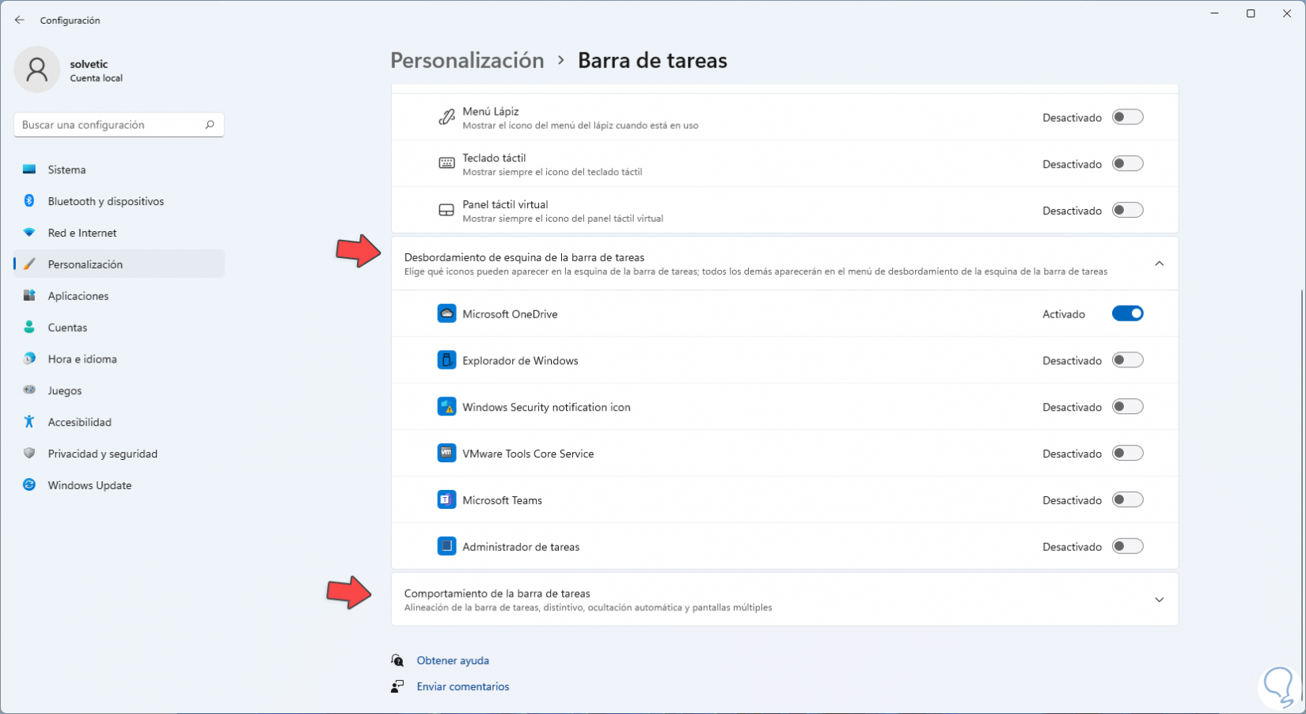Screen dimensions: 1306x714
Task: Expand Comportamiento de la barra de tareas
Action: (1159, 600)
